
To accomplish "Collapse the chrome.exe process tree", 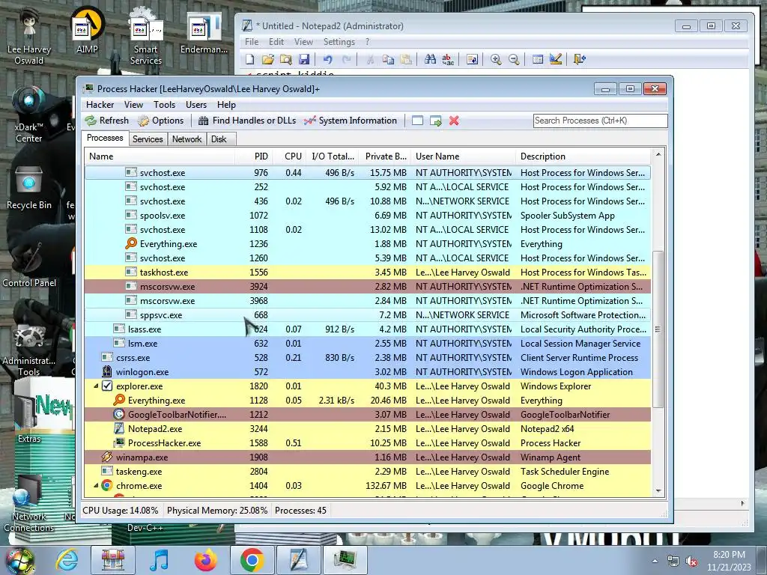I will click(96, 486).
